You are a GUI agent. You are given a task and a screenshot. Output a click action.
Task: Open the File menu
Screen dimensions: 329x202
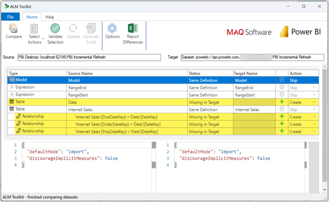pyautogui.click(x=10, y=17)
